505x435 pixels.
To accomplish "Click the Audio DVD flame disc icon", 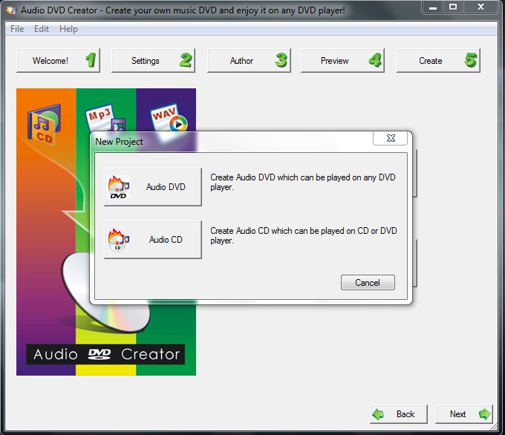I will tap(119, 188).
